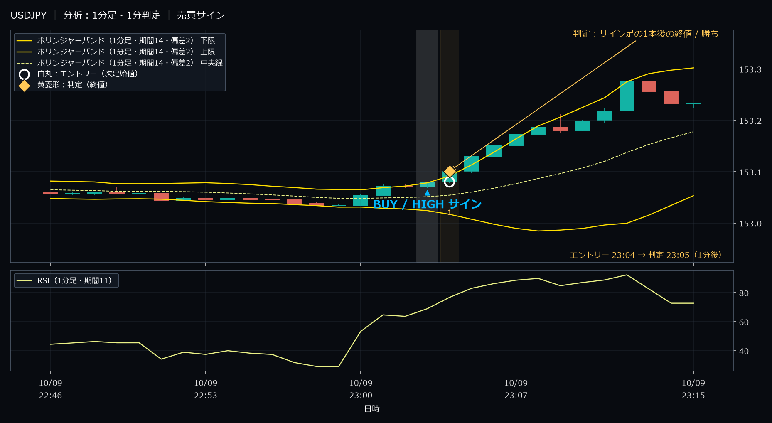Click the RSI axis value 60
Image resolution: width=772 pixels, height=423 pixels.
(744, 322)
